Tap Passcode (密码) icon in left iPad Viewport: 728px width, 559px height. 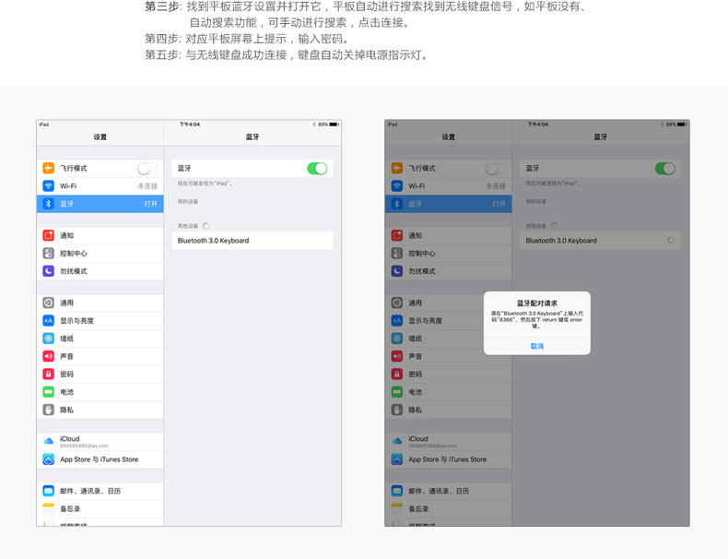(48, 374)
